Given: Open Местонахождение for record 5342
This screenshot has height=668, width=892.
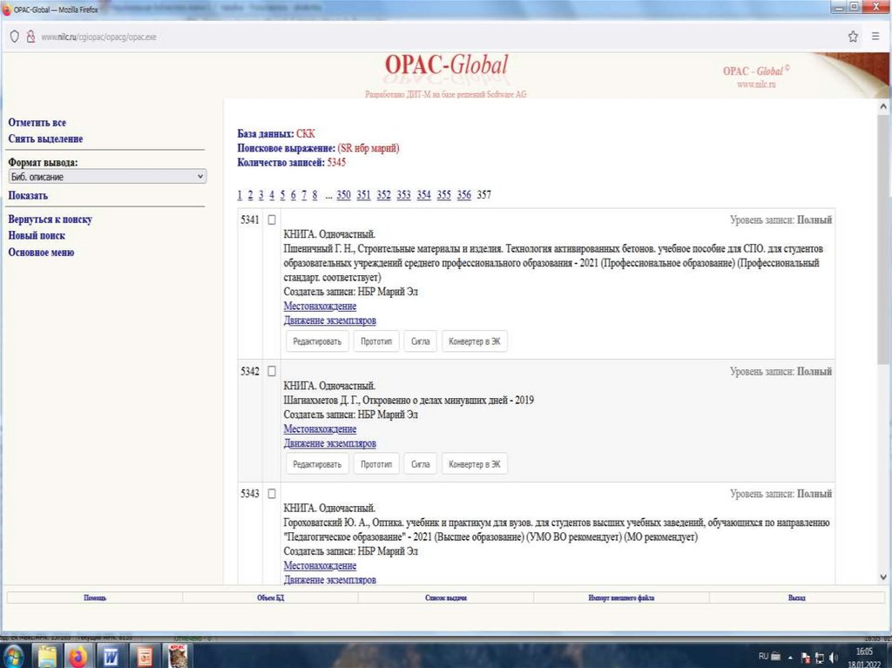Looking at the screenshot, I should coord(320,429).
